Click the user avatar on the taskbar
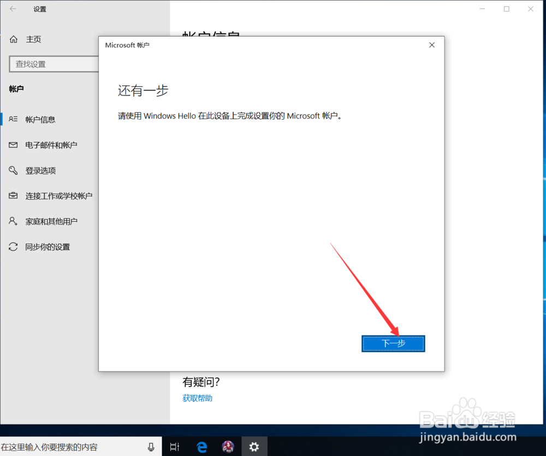This screenshot has width=546, height=456. [228, 446]
